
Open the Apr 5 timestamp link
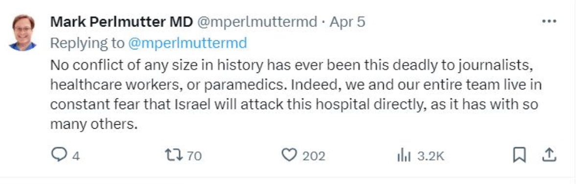347,22
